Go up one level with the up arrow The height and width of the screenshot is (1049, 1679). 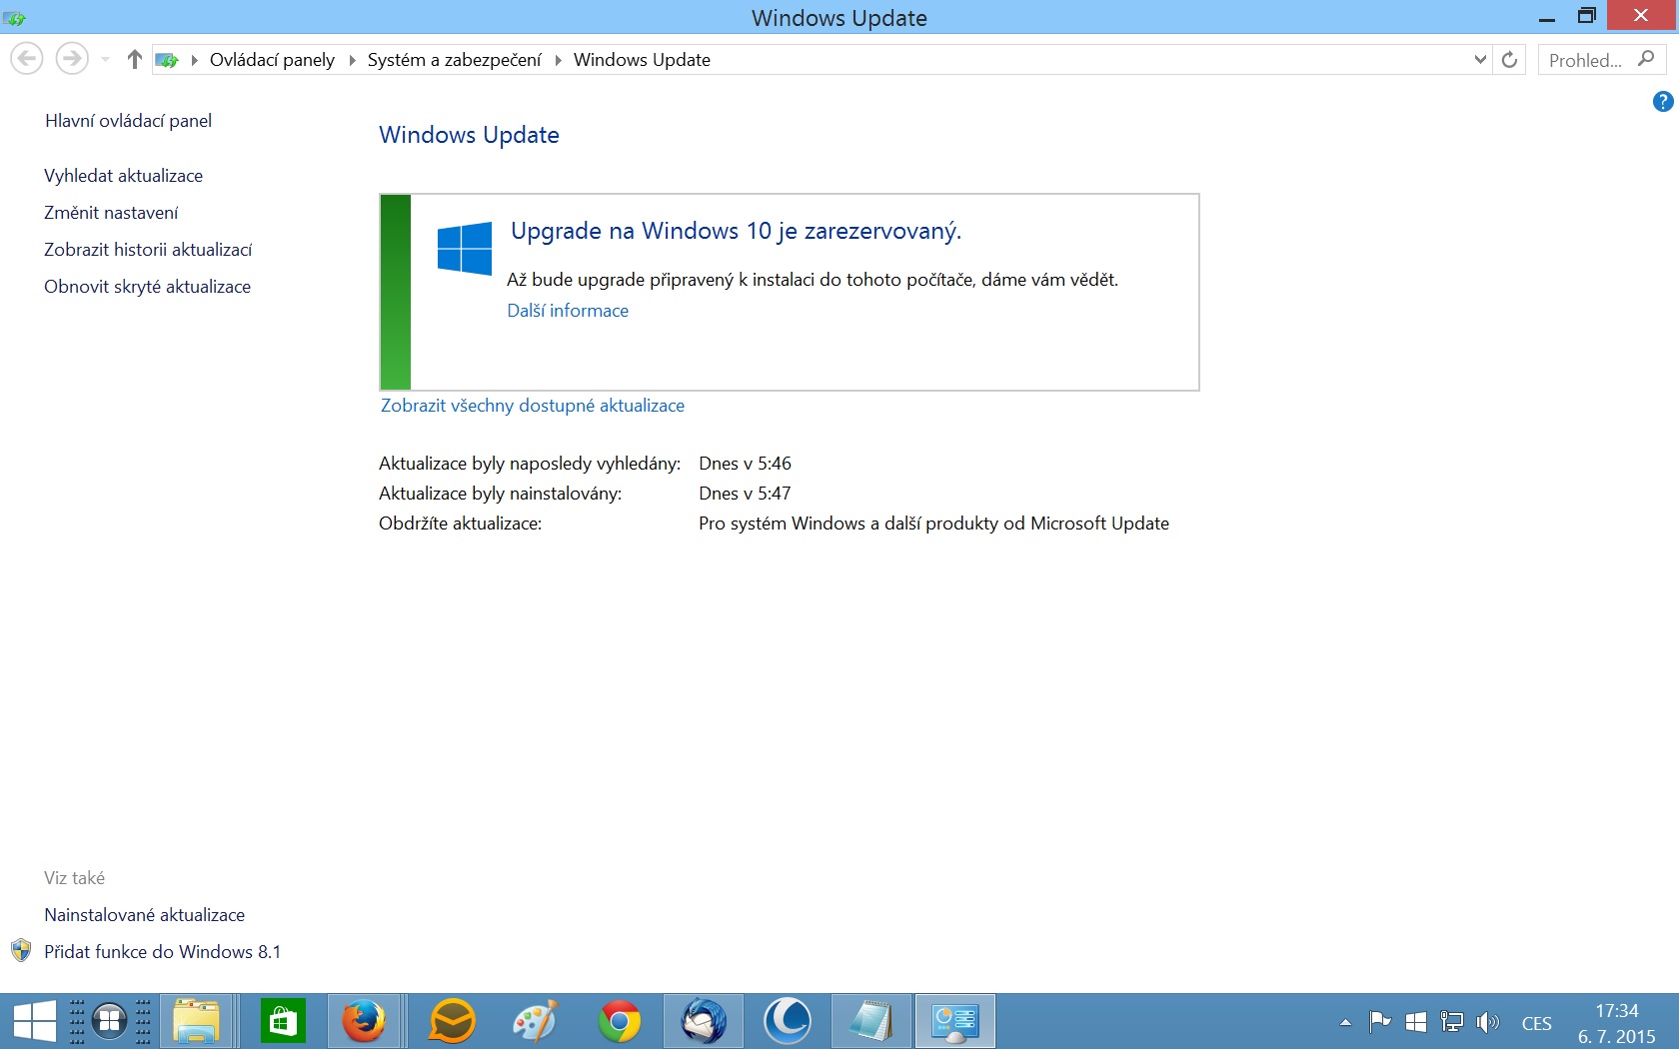pos(135,60)
